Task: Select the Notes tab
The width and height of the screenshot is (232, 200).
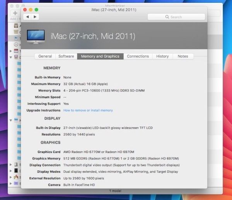Action: [x=183, y=56]
